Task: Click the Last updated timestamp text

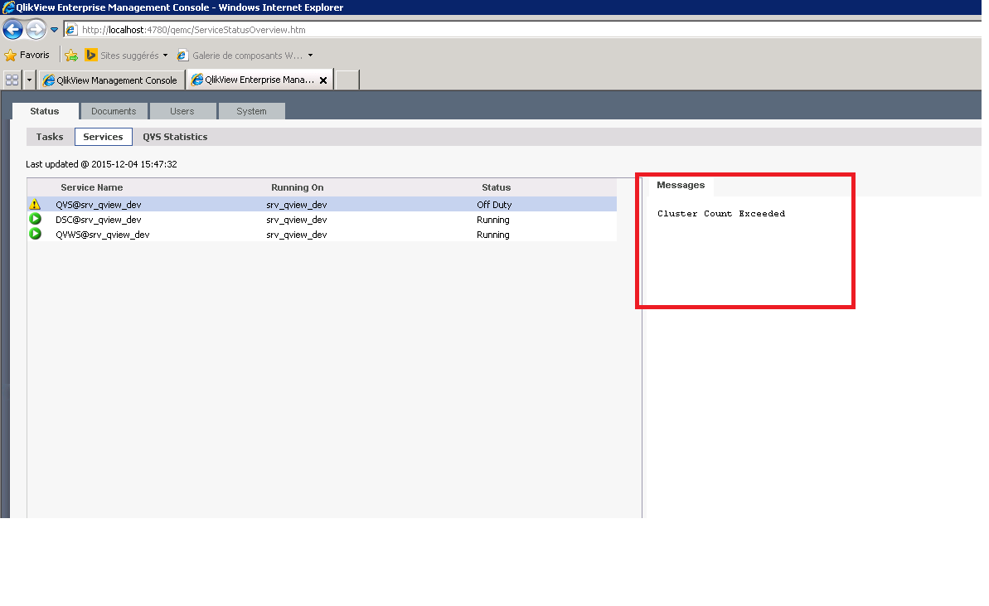Action: (x=101, y=164)
